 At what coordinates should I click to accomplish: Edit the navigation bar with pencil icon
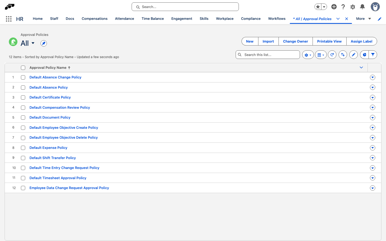pyautogui.click(x=380, y=19)
